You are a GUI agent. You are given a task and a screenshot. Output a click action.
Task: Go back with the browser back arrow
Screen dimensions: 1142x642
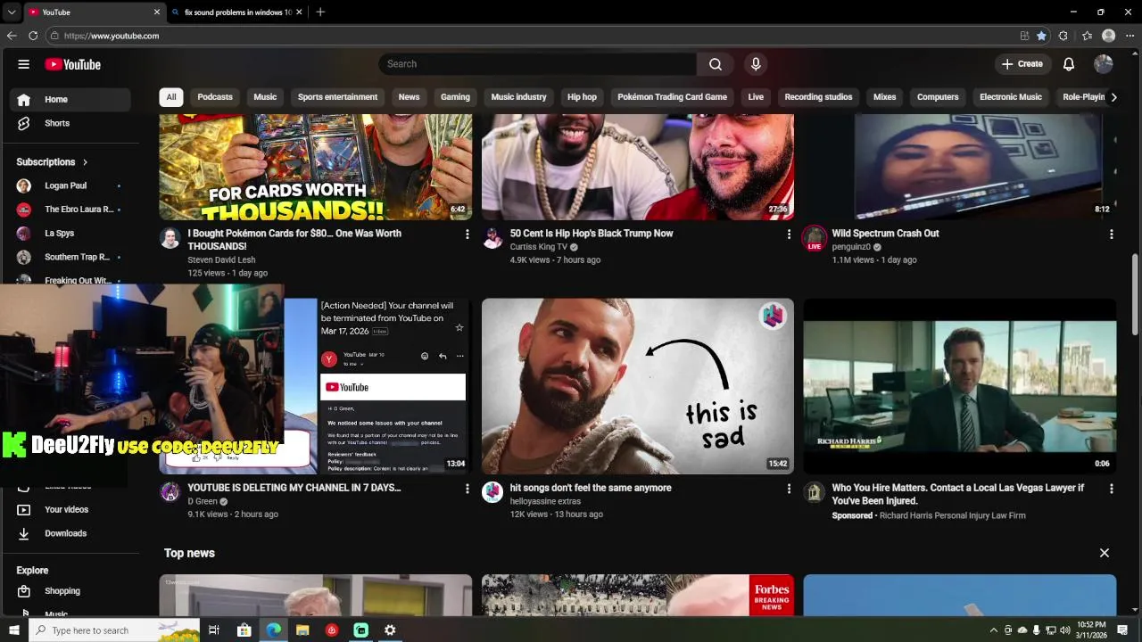tap(11, 36)
